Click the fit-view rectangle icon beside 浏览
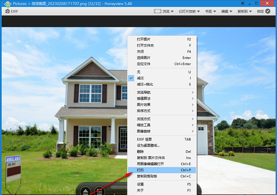 [x=157, y=11]
